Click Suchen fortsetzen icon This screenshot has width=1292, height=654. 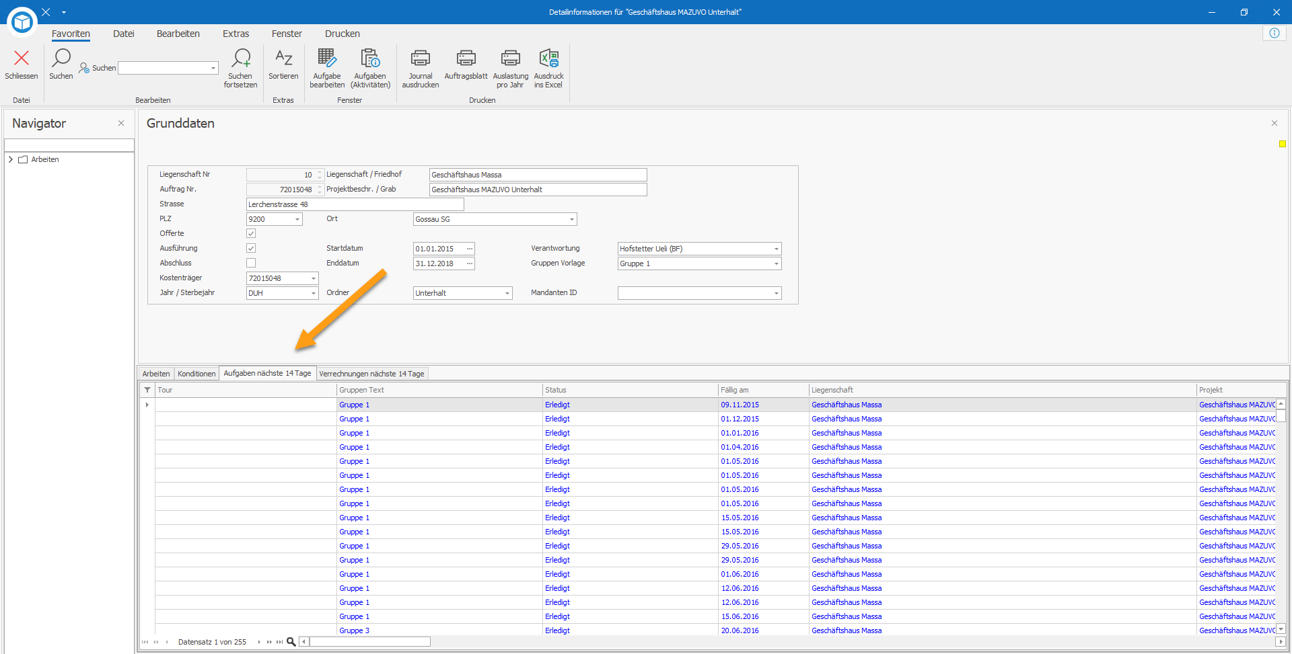[x=241, y=58]
